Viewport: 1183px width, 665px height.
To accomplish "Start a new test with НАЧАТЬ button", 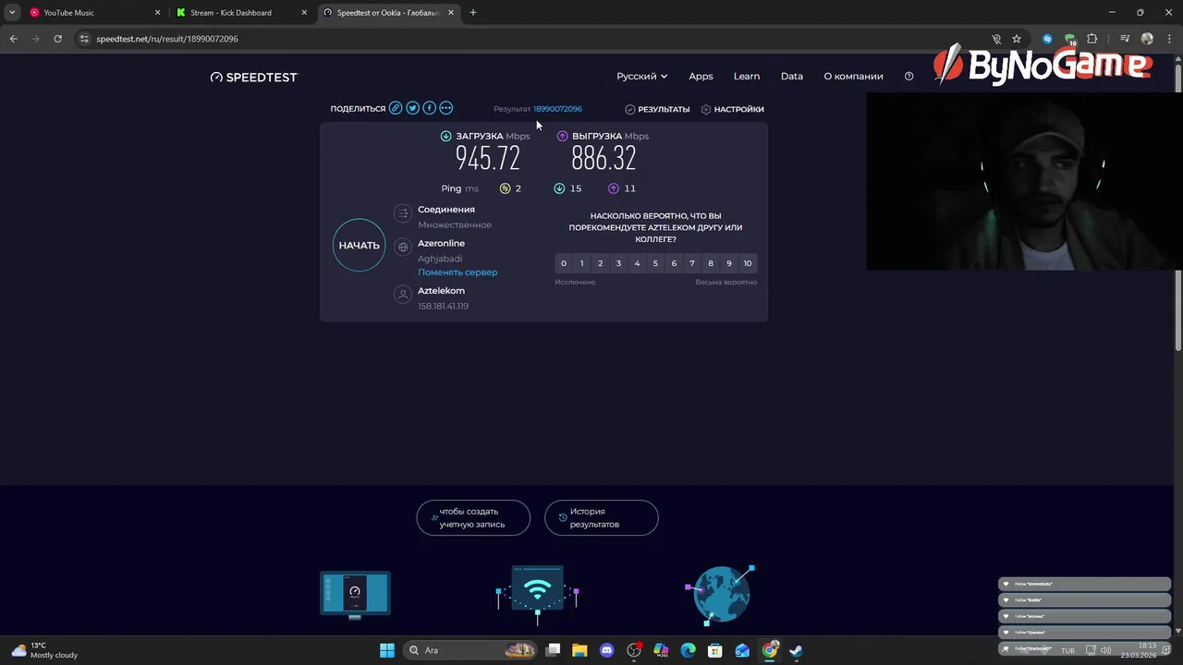I will point(359,245).
